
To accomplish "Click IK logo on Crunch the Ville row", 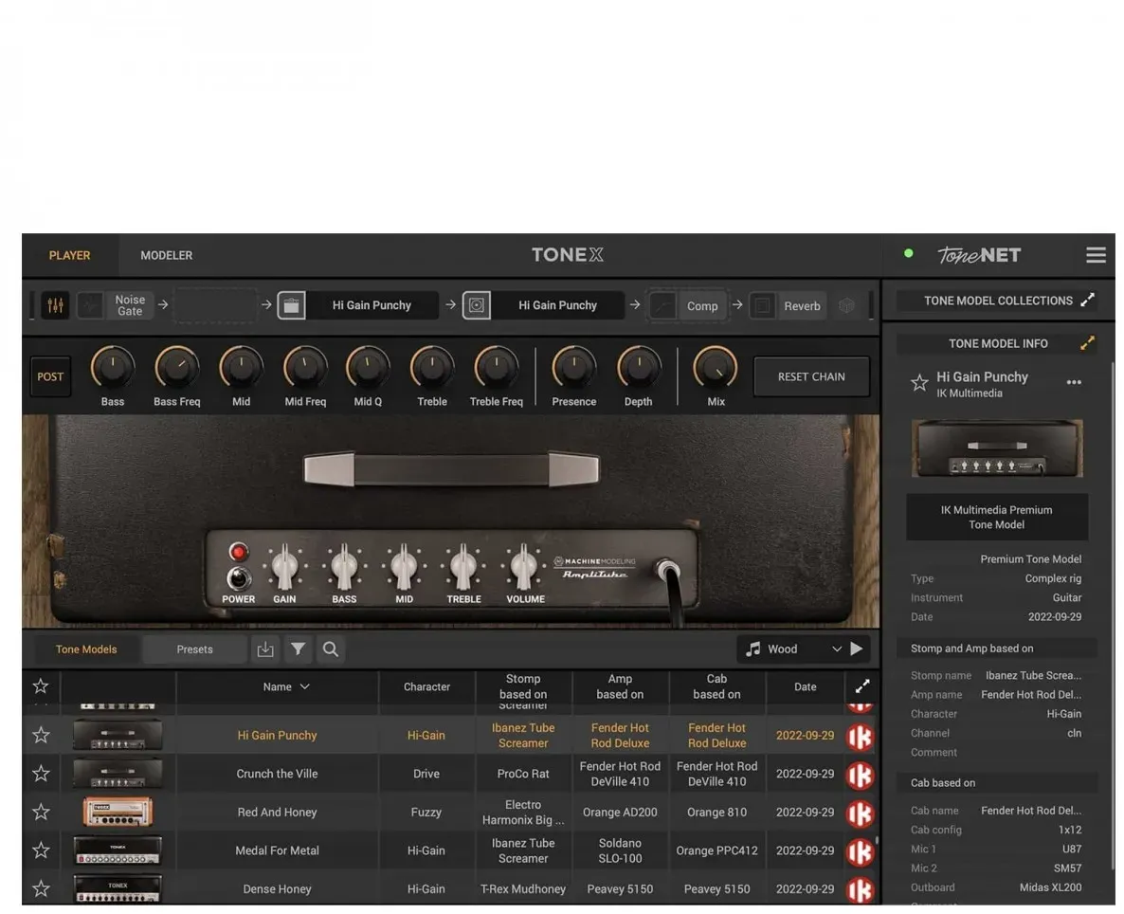I will [x=861, y=776].
